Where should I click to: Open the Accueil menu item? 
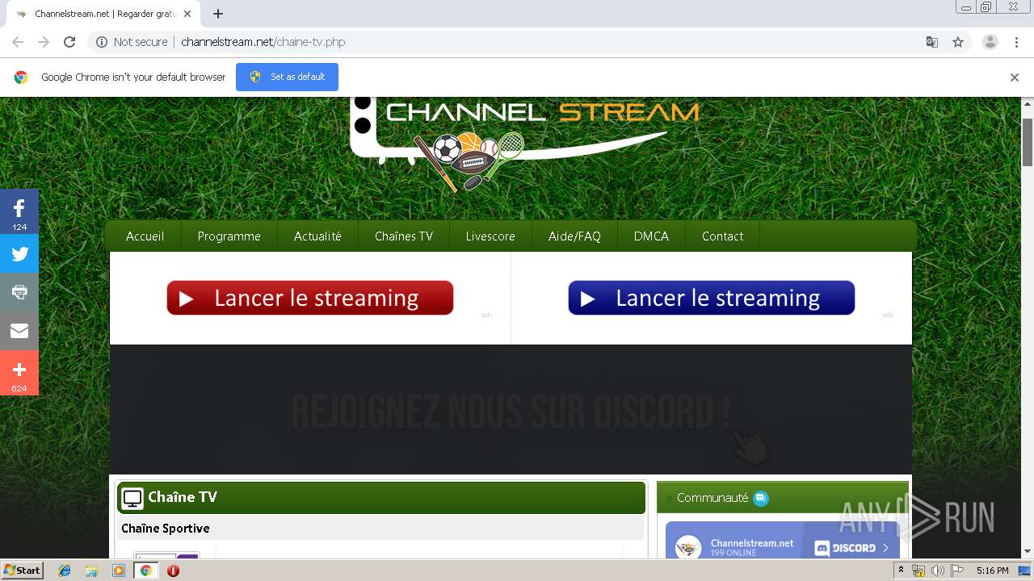pos(145,236)
